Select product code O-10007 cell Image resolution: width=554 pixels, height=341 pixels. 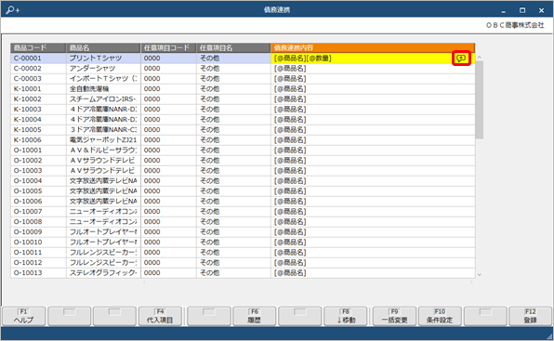point(38,212)
